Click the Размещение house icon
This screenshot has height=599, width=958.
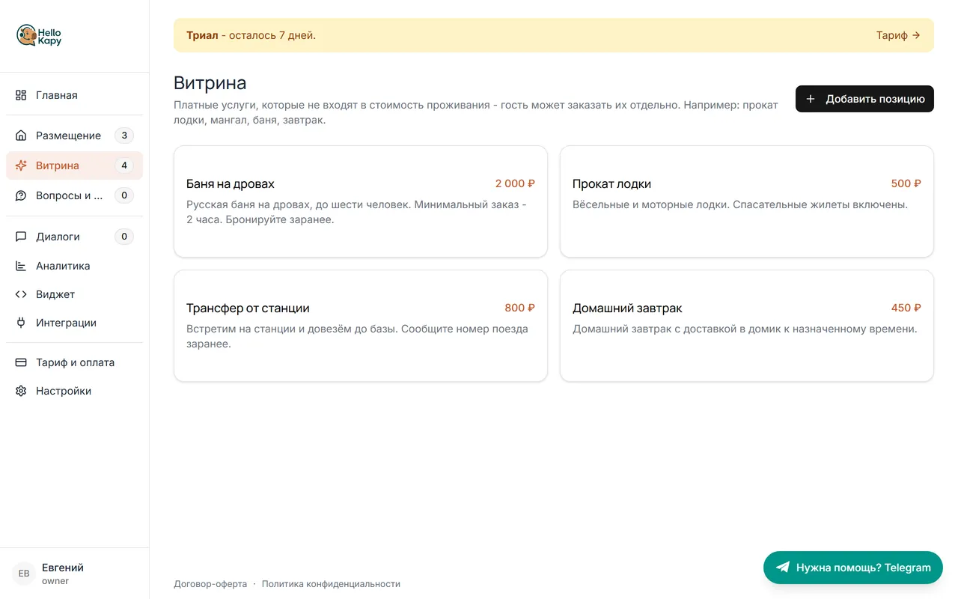21,136
